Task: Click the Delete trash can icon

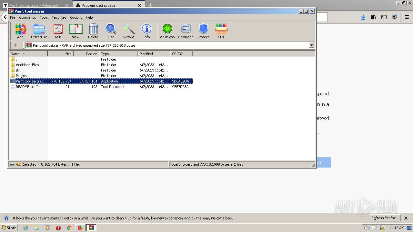Action: tap(93, 31)
